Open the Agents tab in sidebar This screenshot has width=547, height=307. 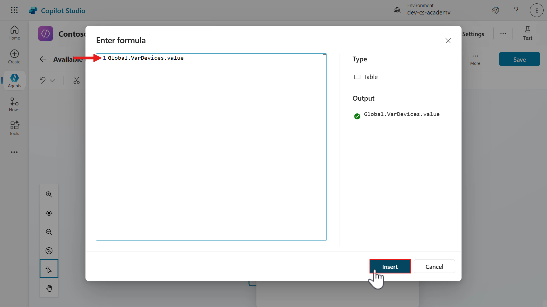pos(14,81)
